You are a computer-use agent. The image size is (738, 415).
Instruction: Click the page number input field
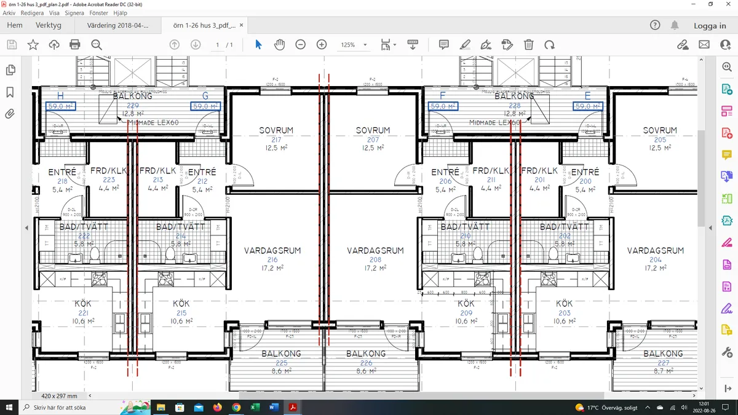click(217, 45)
